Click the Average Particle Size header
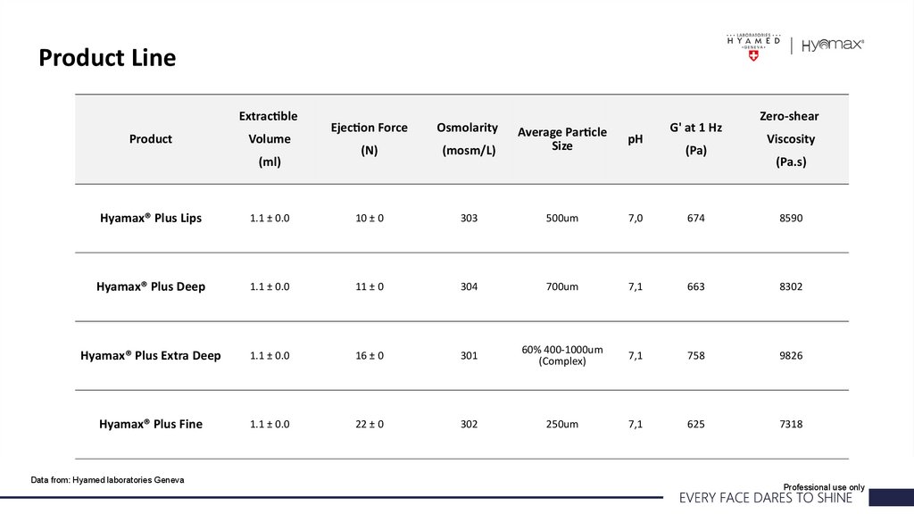The image size is (914, 514). click(x=562, y=139)
